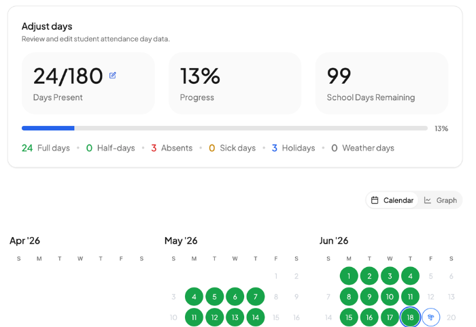This screenshot has height=327, width=476.
Task: Select June 11 green day
Action: pyautogui.click(x=410, y=296)
